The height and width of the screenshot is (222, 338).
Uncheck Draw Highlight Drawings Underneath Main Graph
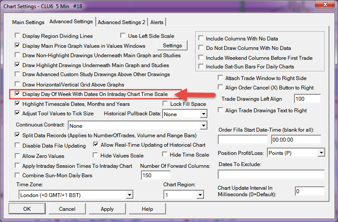17,65
